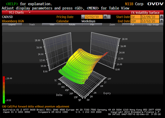
Task: Activate the Rotate tool
Action: pyautogui.click(x=72, y=25)
